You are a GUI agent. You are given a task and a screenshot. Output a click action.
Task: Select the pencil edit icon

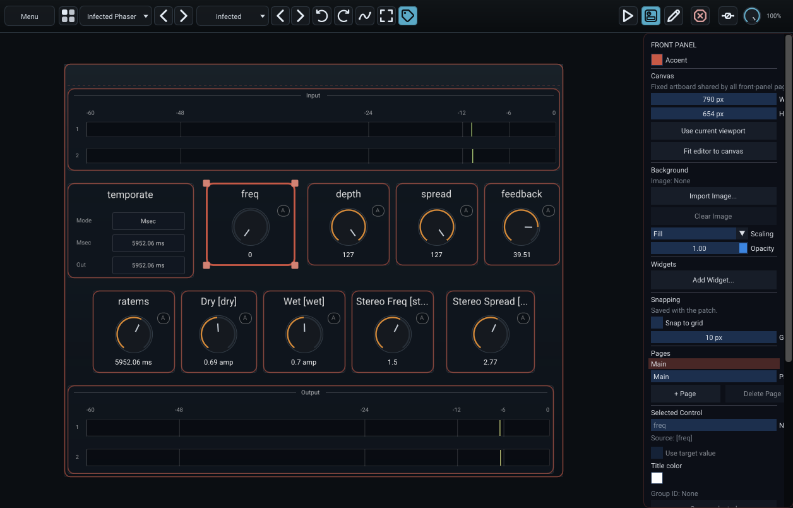(674, 16)
